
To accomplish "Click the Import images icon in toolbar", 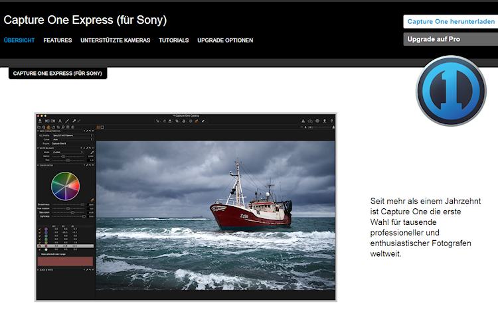I will pyautogui.click(x=40, y=121).
